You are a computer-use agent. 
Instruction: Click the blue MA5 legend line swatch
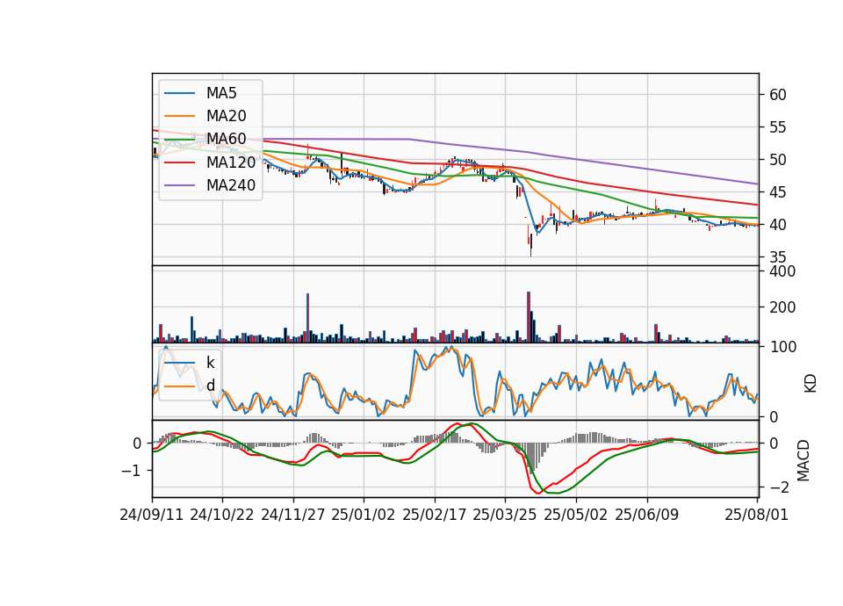tap(179, 94)
